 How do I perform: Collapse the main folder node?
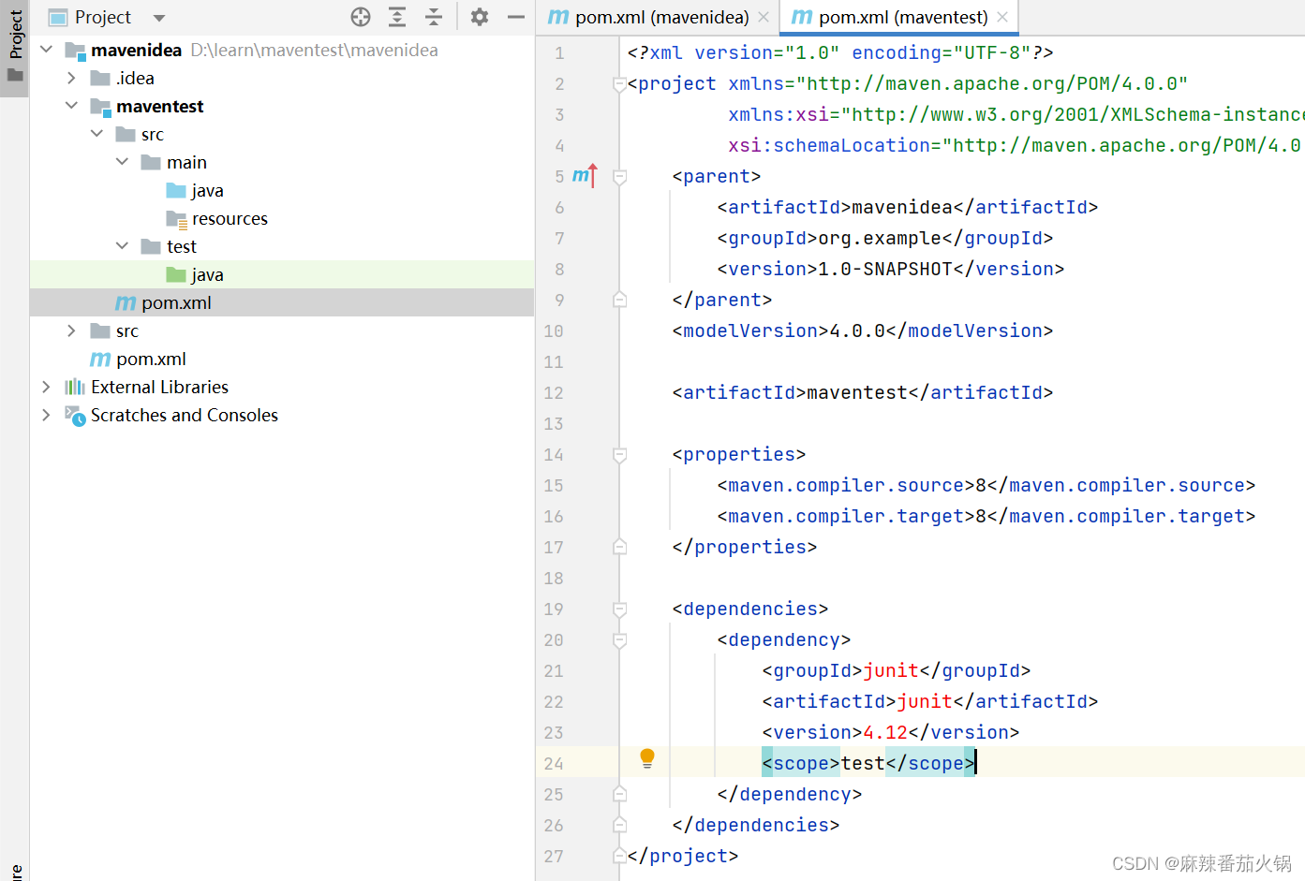[x=123, y=162]
